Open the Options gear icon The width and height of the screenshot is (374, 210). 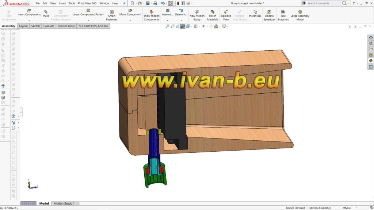pos(188,3)
